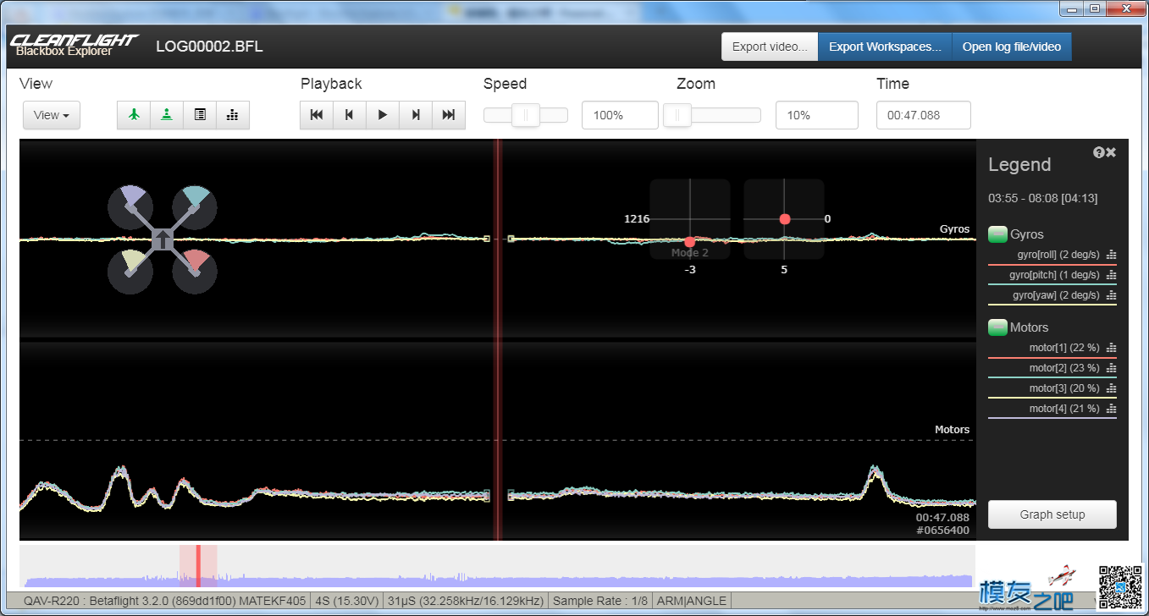This screenshot has height=616, width=1149.
Task: Select gyro[yaw] legend entry
Action: pos(1058,295)
